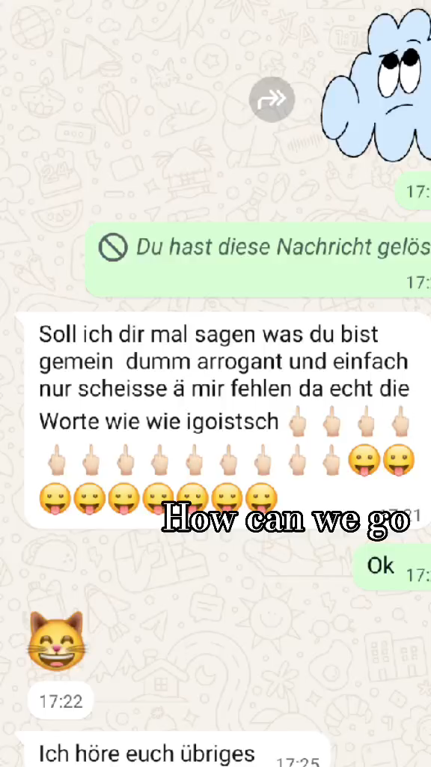Tap the 'How can we go' caption overlay
Image resolution: width=431 pixels, height=767 pixels.
pyautogui.click(x=286, y=519)
